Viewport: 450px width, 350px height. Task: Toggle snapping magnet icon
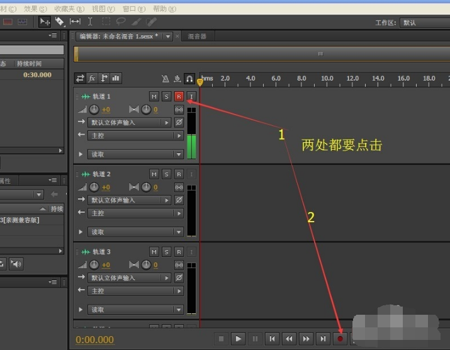(189, 79)
